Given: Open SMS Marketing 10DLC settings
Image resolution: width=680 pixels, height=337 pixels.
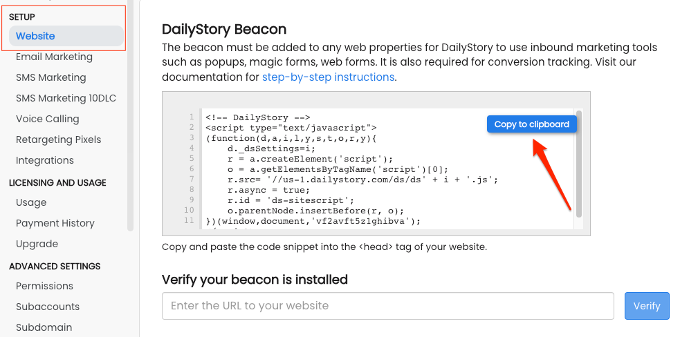Looking at the screenshot, I should (66, 98).
